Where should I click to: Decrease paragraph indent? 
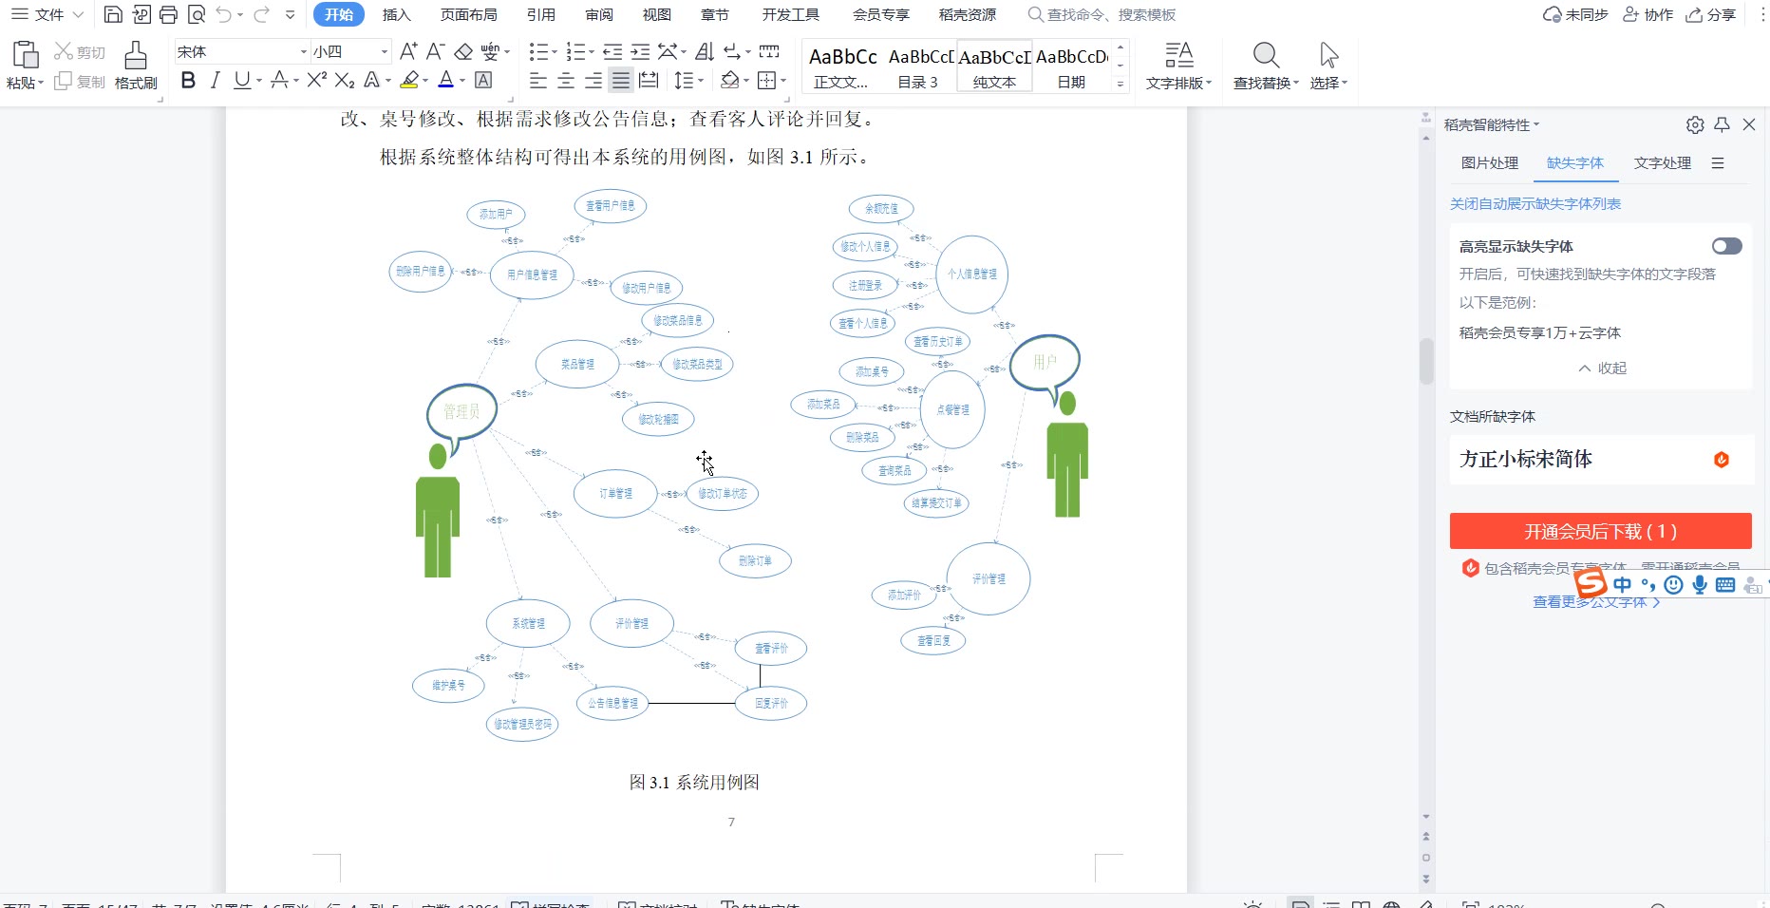coord(612,51)
